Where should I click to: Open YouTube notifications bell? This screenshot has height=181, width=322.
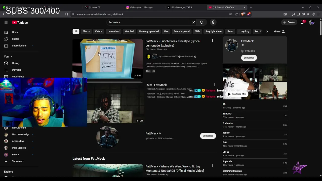click(x=302, y=22)
